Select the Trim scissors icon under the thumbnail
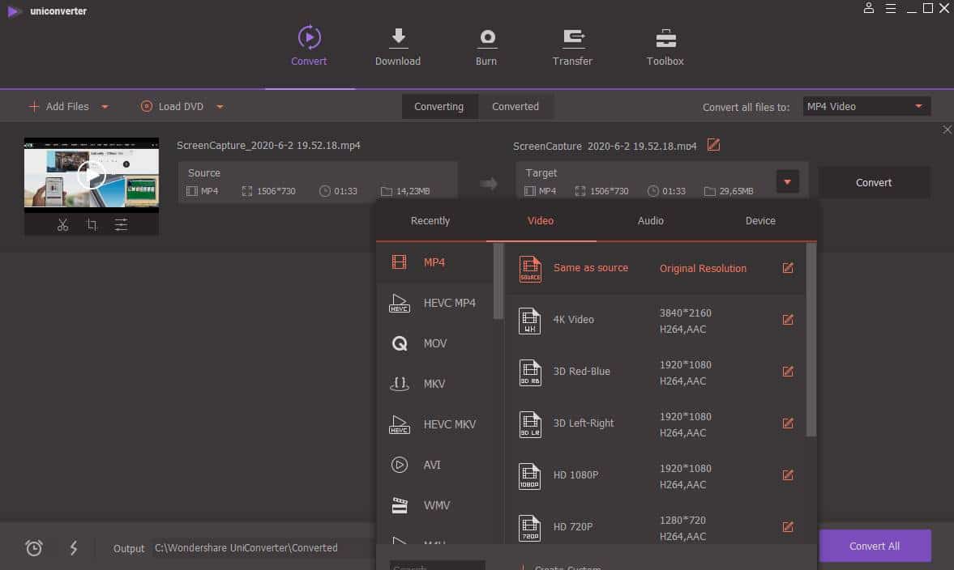 [x=62, y=224]
